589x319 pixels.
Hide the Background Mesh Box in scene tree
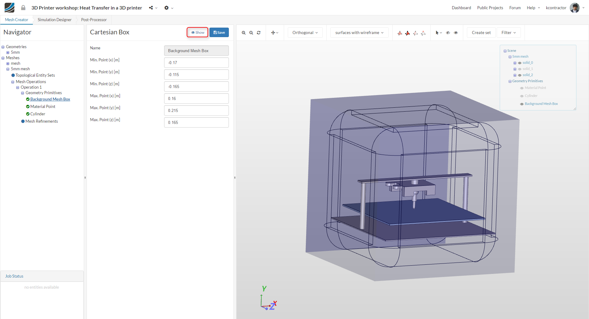pyautogui.click(x=522, y=104)
